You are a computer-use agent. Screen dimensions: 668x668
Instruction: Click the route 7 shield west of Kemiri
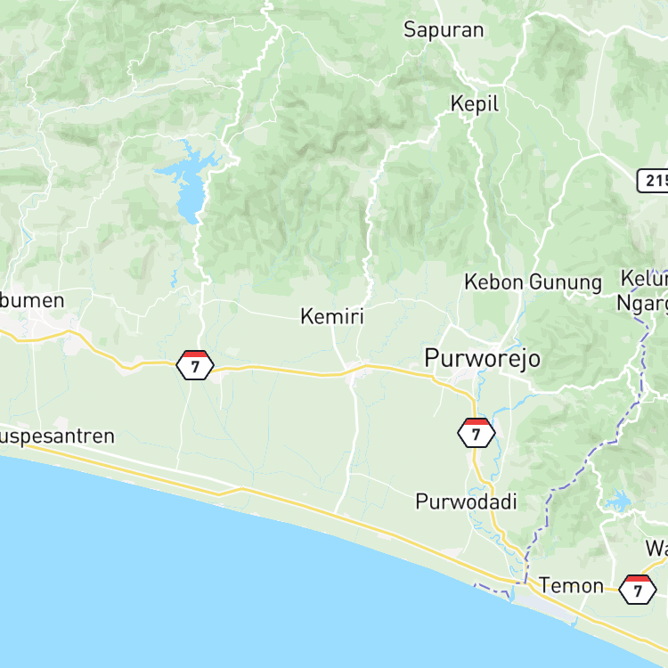195,365
